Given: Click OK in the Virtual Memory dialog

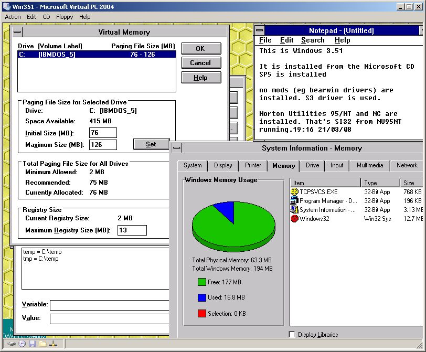Looking at the screenshot, I should click(x=201, y=49).
